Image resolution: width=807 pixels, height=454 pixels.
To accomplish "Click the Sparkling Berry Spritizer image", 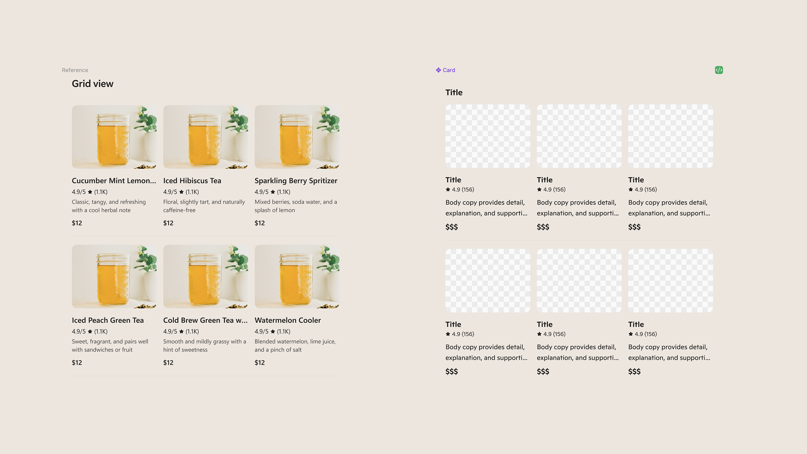I will point(297,137).
